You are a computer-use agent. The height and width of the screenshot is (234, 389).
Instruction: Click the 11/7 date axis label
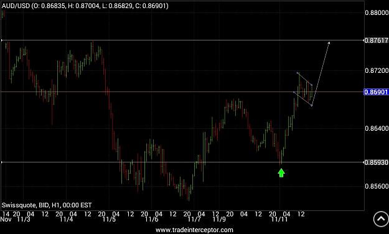point(194,219)
